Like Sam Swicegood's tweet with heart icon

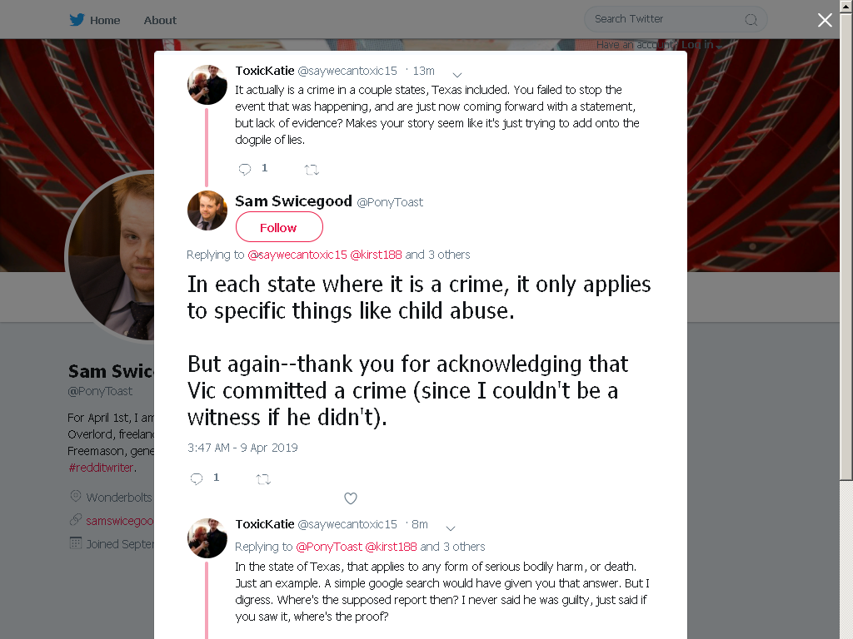pos(351,498)
